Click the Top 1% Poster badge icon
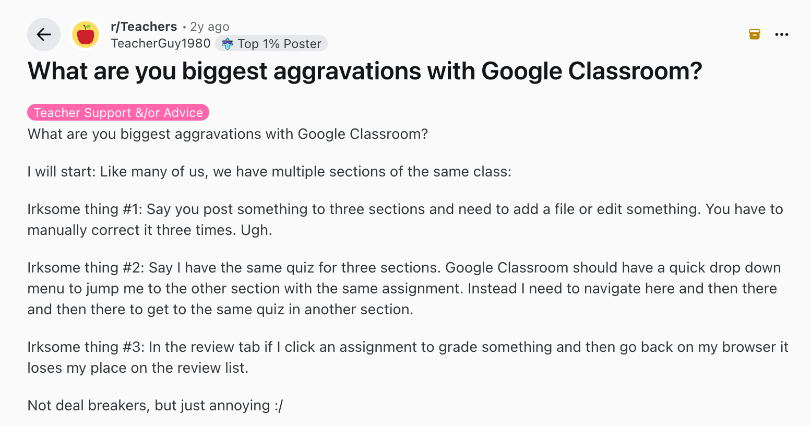811x426 pixels. click(x=228, y=44)
